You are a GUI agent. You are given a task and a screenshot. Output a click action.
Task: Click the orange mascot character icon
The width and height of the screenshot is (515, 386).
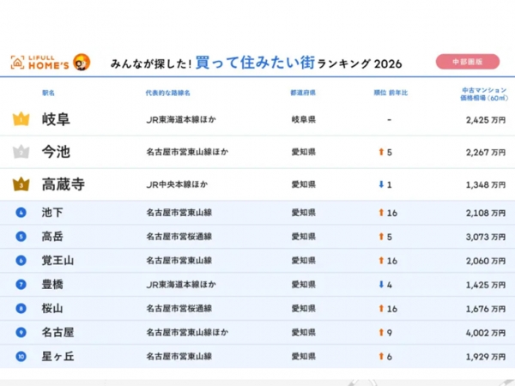tap(82, 62)
